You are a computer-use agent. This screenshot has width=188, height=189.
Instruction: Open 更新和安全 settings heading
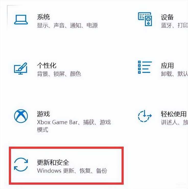[53, 162]
